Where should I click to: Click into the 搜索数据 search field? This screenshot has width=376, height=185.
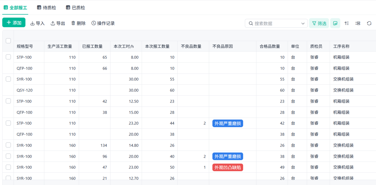point(276,23)
